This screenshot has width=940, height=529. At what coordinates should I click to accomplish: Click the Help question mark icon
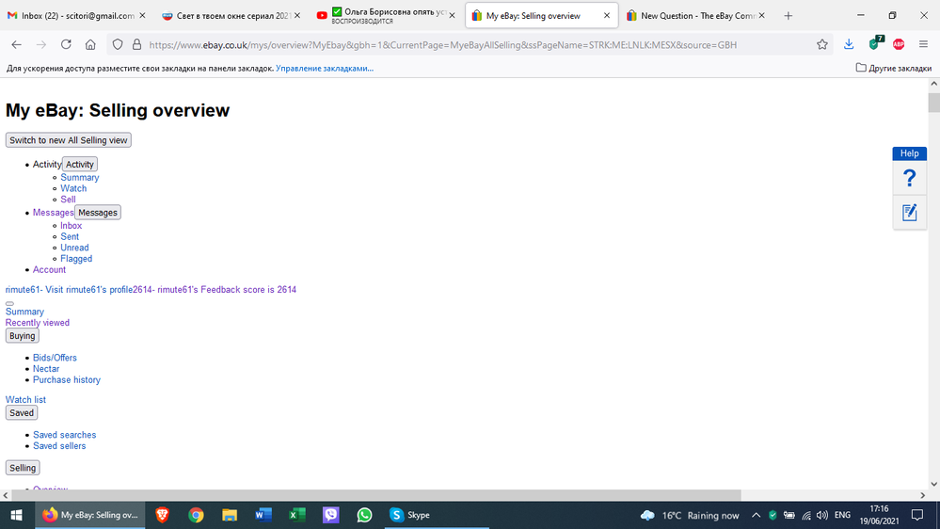[x=910, y=178]
